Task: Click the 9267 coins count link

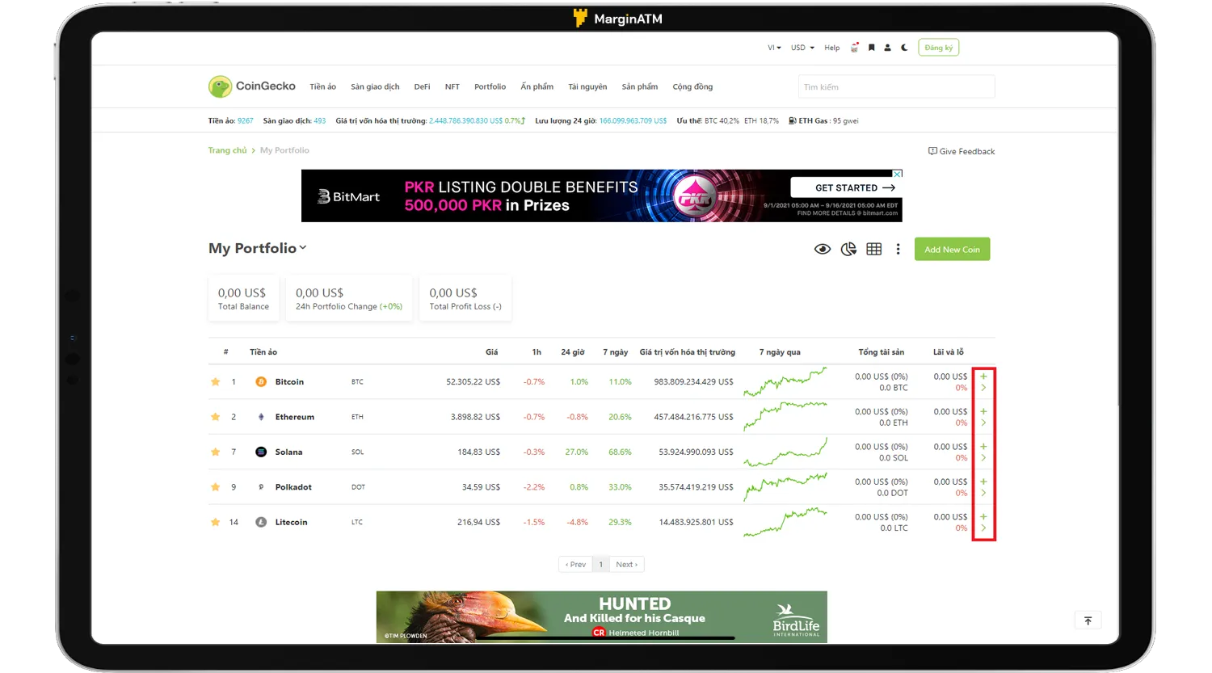Action: [246, 120]
